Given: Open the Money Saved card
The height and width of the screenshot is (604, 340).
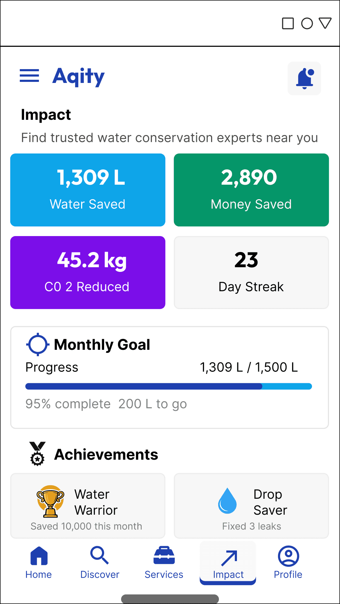Looking at the screenshot, I should click(x=251, y=190).
